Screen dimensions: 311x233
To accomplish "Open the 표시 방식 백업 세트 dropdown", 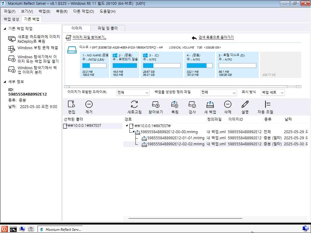I will coord(273,93).
